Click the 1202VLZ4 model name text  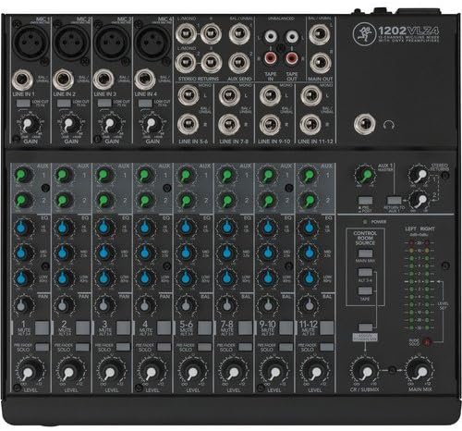pos(408,31)
